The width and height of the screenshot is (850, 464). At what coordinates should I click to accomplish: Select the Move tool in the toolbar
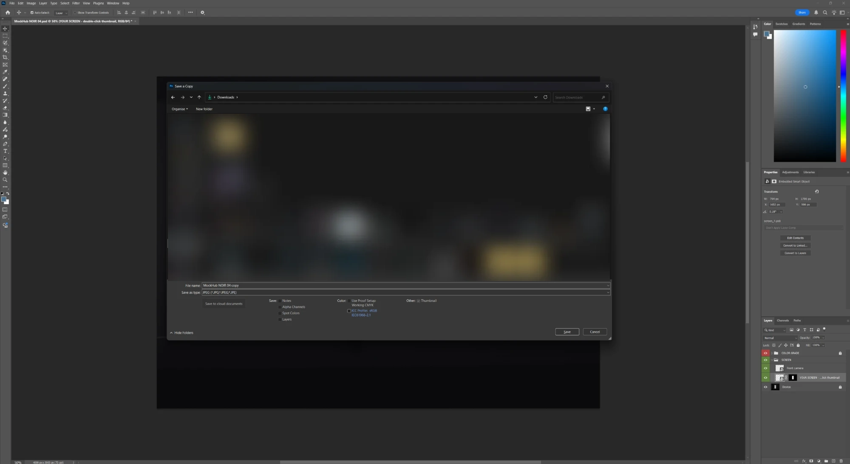5,29
